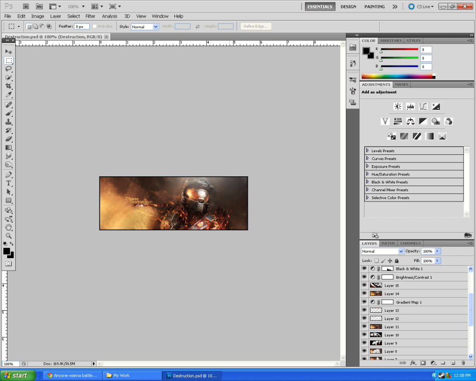The width and height of the screenshot is (476, 381).
Task: Select the Horizontal Type tool
Action: (x=8, y=183)
